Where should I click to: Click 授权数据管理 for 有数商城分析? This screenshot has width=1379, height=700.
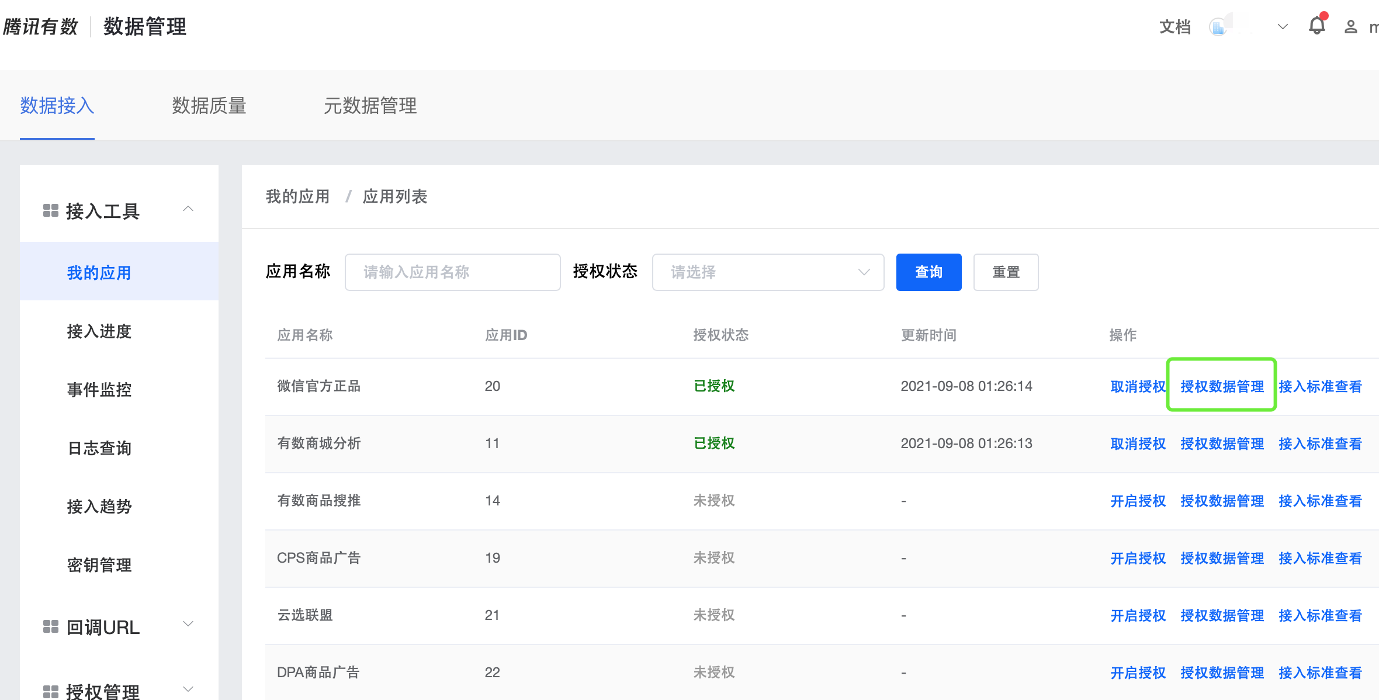1222,443
